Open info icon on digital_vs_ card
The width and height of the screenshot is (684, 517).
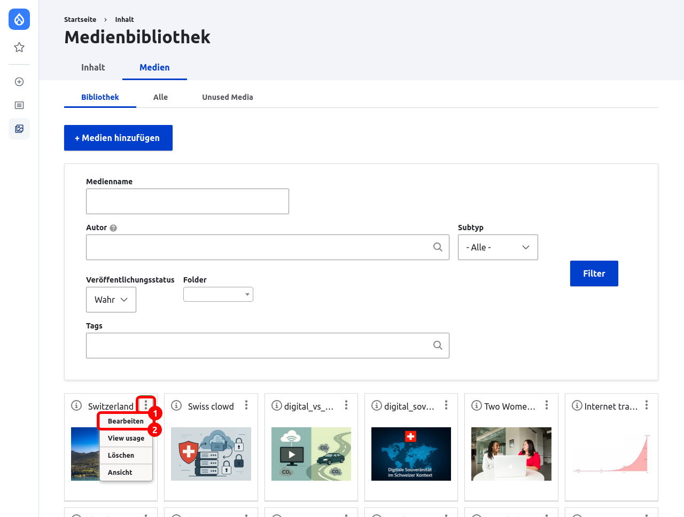[277, 405]
